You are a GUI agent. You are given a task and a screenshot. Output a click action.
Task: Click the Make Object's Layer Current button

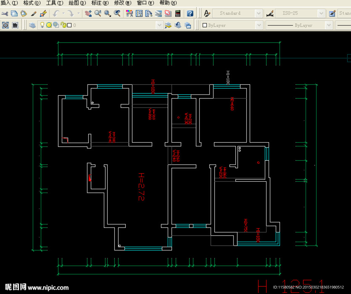tap(168, 25)
